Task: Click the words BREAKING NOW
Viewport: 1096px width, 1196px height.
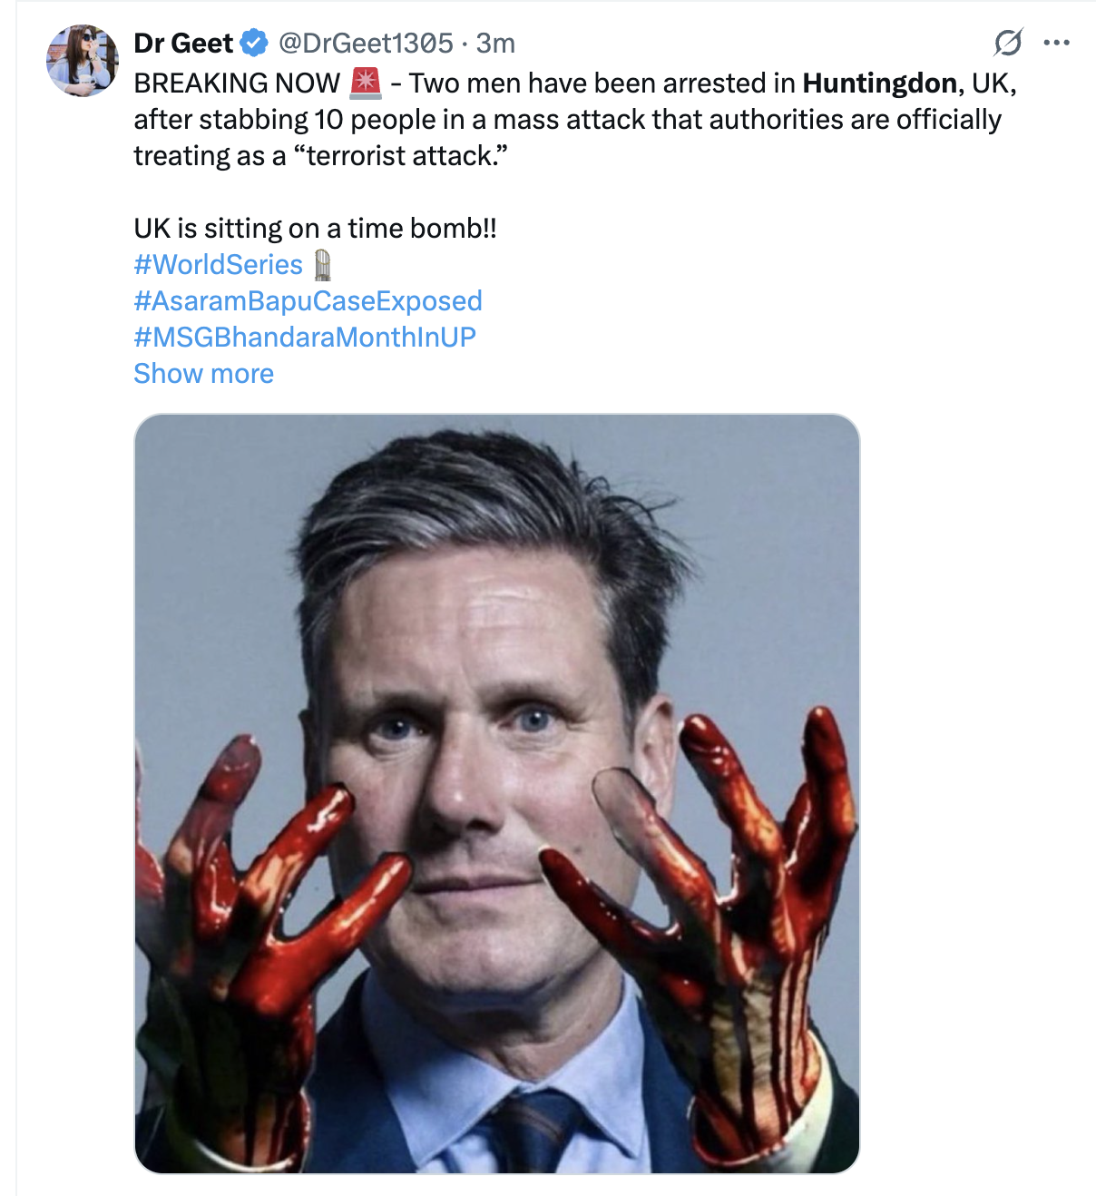Action: [x=236, y=83]
